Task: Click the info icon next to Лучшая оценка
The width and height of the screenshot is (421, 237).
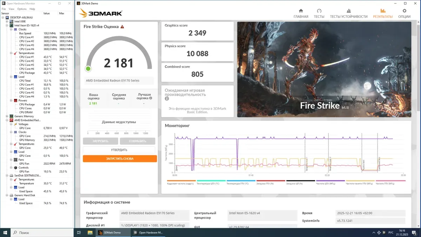Action: [x=151, y=98]
